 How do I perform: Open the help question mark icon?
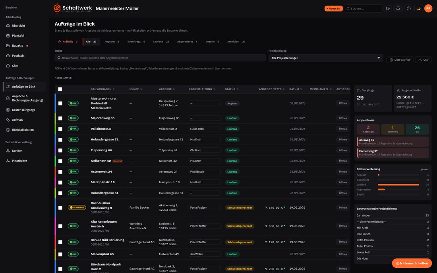(408, 8)
